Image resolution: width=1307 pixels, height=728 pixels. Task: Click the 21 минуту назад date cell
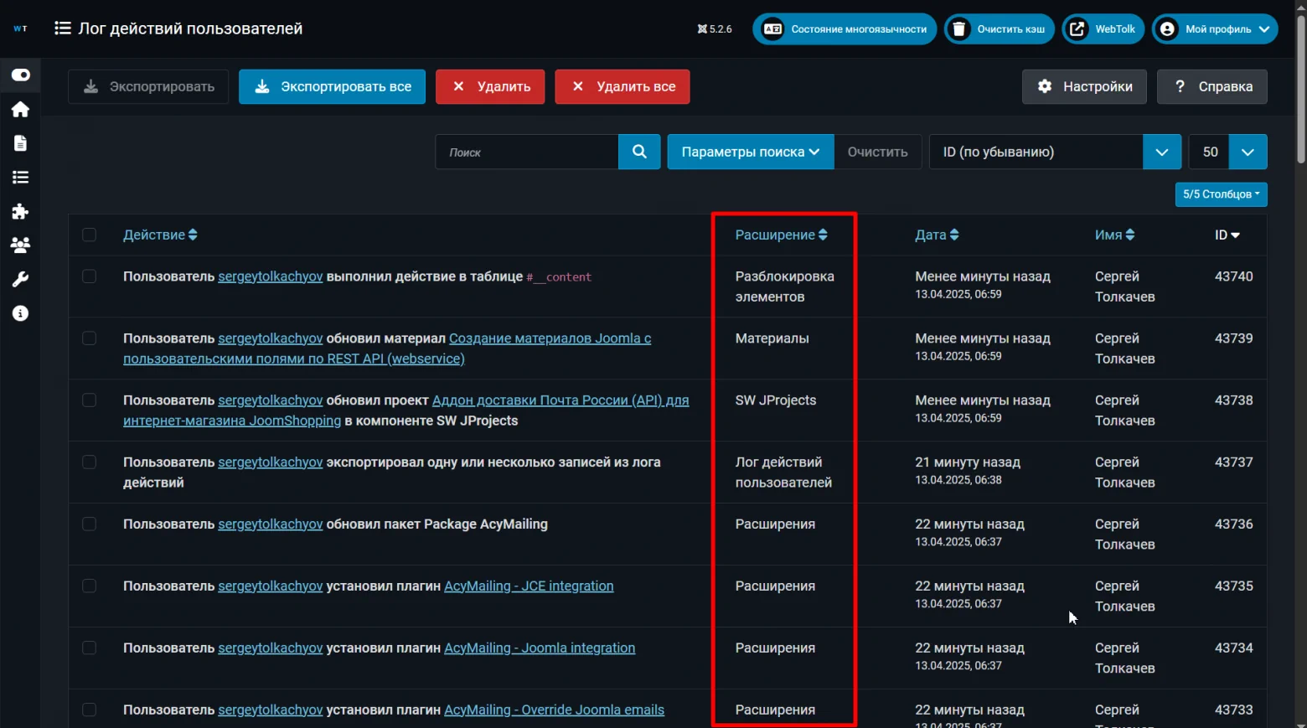pyautogui.click(x=968, y=462)
